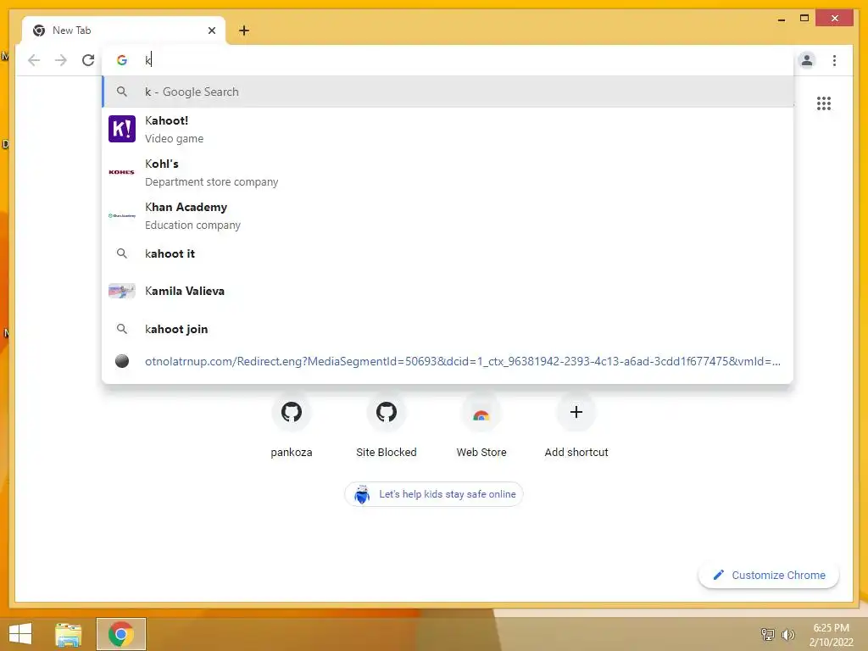
Task: Maximize the Chrome window
Action: [804, 19]
